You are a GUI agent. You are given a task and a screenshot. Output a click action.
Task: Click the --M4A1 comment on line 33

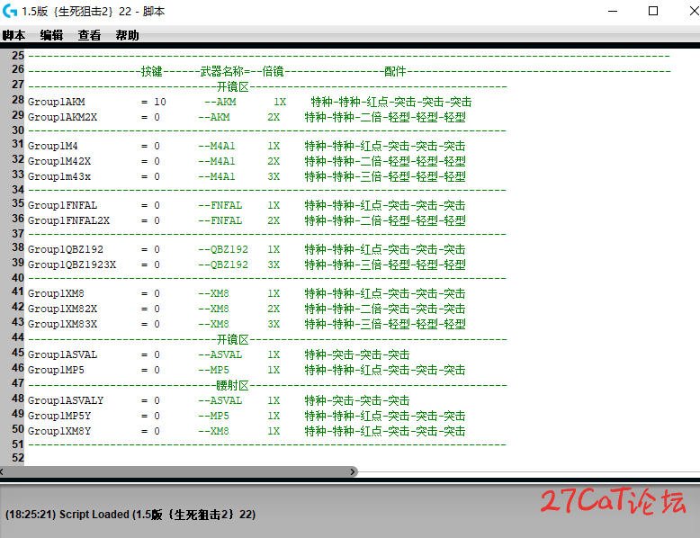[217, 176]
